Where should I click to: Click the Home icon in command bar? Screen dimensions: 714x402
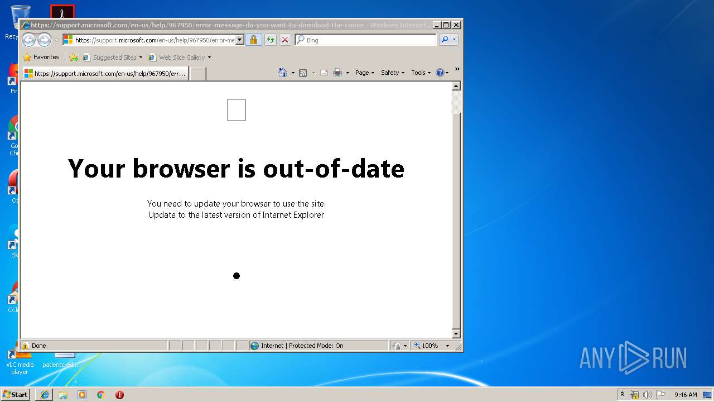point(283,73)
